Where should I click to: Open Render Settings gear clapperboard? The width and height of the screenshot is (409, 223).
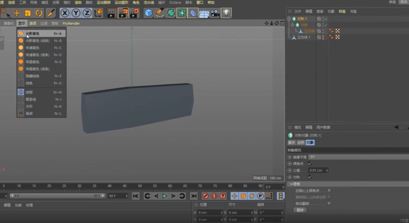tap(134, 13)
